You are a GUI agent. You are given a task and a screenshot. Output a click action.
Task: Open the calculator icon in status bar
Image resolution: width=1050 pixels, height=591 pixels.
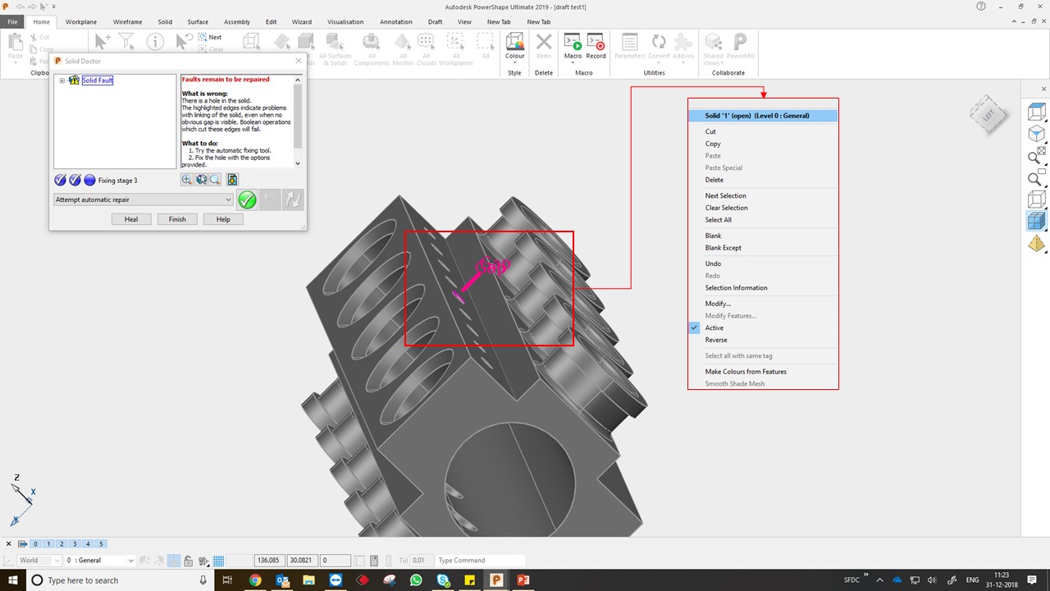(374, 561)
